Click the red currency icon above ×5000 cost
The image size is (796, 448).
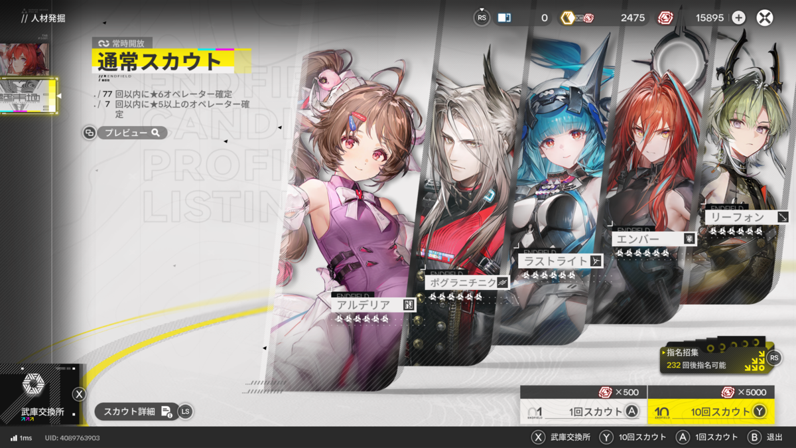click(x=728, y=392)
